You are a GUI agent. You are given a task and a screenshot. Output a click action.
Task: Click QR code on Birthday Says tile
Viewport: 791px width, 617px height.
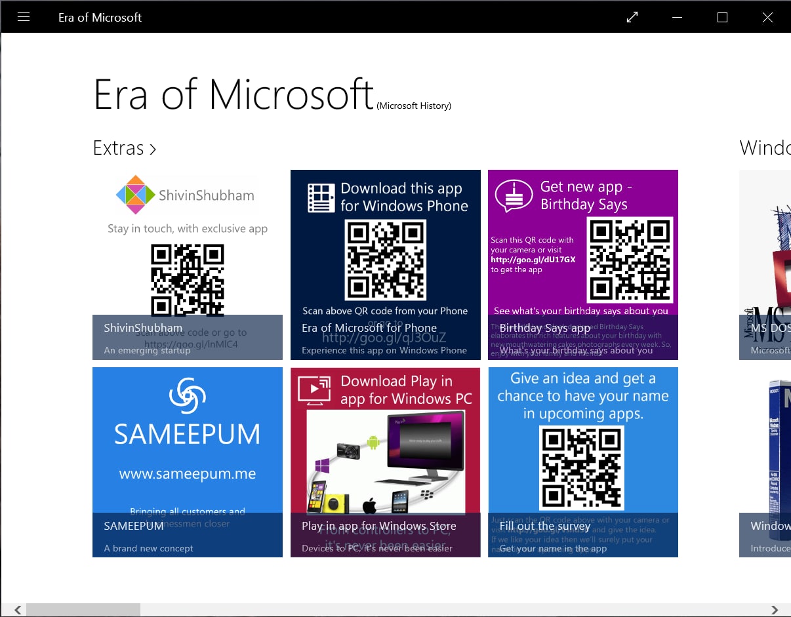(631, 260)
